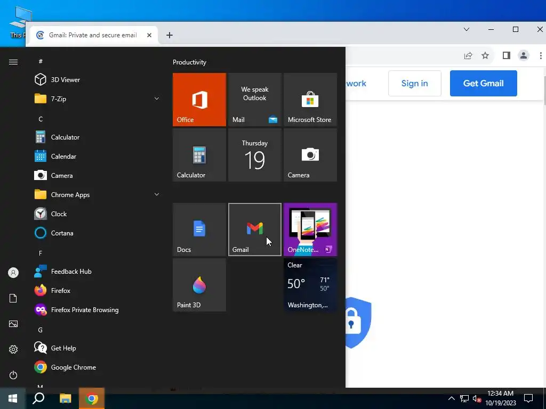546x409 pixels.
Task: Open Calendar in the app list
Action: pyautogui.click(x=98, y=156)
